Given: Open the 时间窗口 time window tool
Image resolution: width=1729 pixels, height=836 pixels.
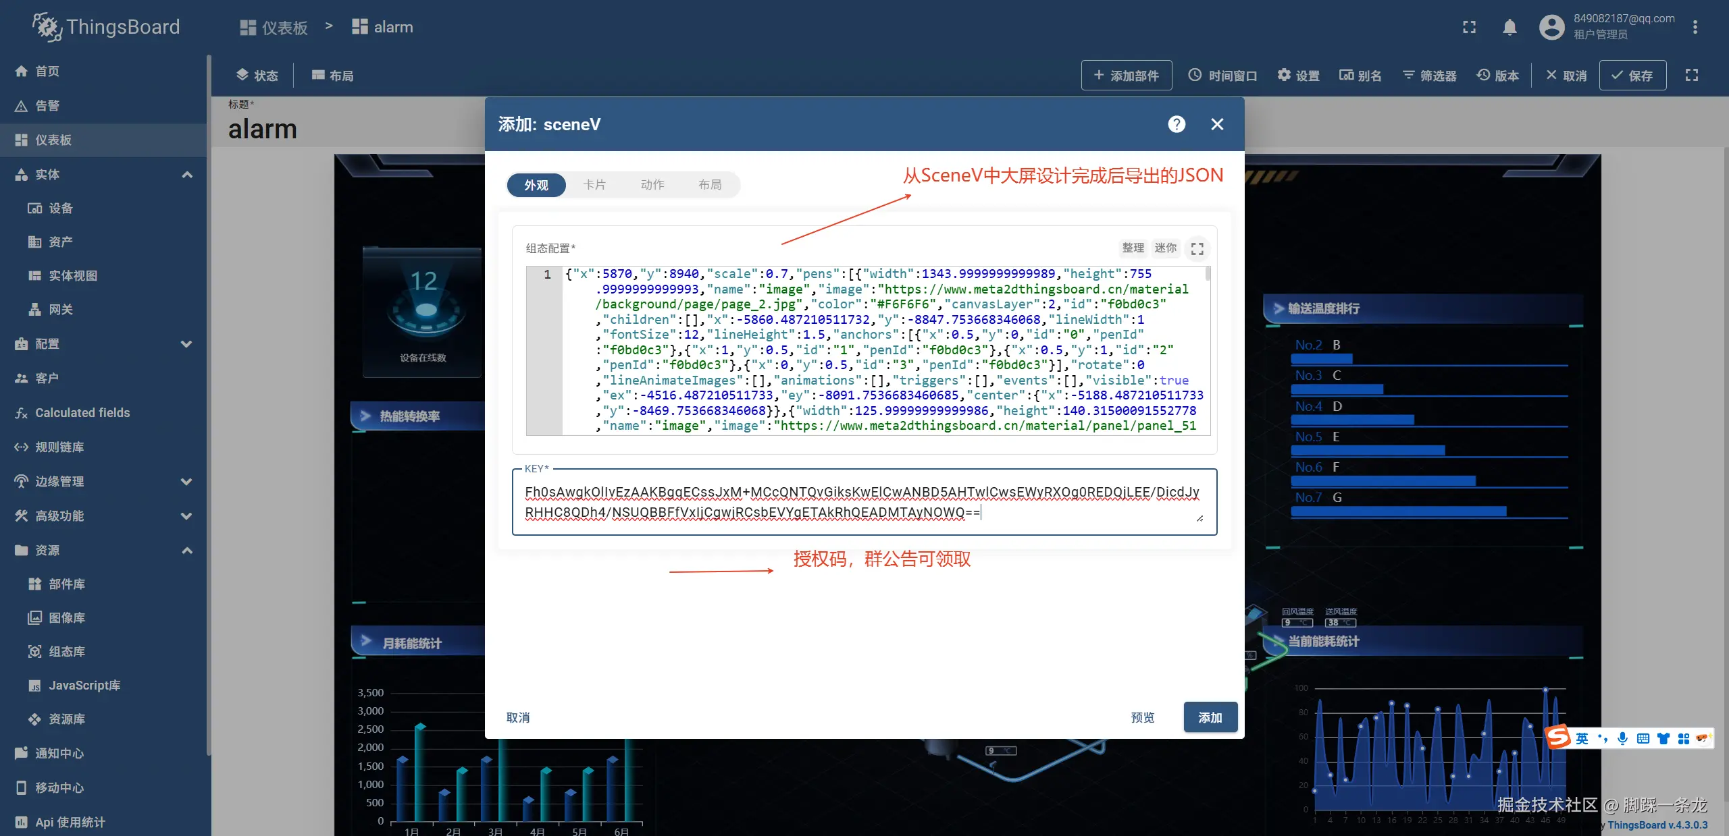Looking at the screenshot, I should 1222,76.
